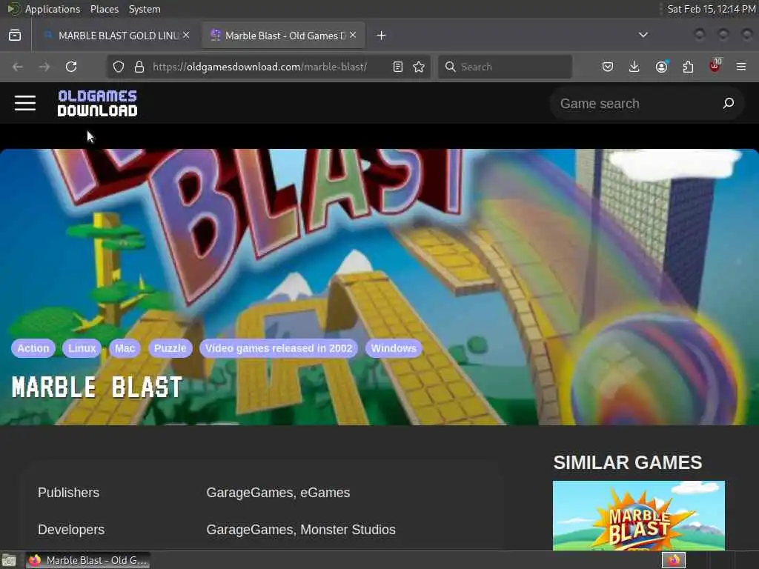This screenshot has height=569, width=759.
Task: Open Firefox application hamburger menu
Action: coord(741,67)
